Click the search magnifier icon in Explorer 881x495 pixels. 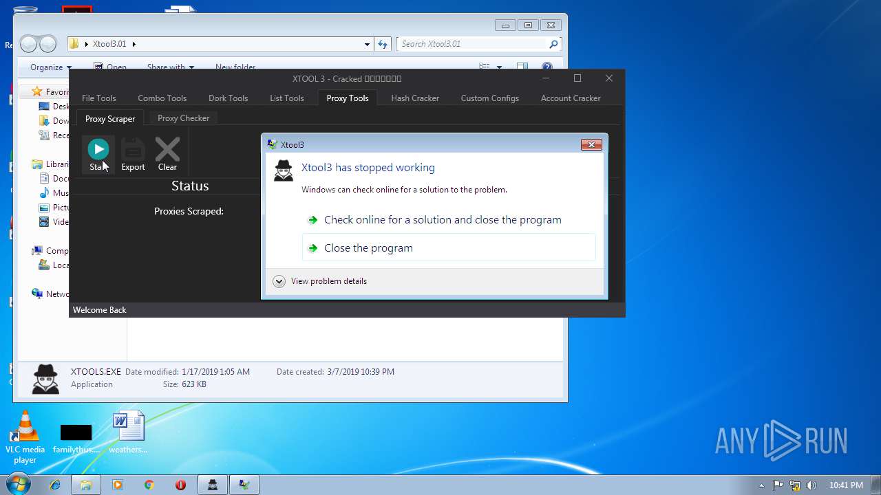tap(553, 44)
